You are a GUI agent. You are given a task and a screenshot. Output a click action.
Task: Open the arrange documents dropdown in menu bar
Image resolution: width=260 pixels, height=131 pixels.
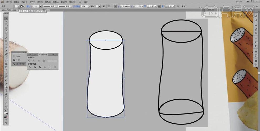[86, 2]
